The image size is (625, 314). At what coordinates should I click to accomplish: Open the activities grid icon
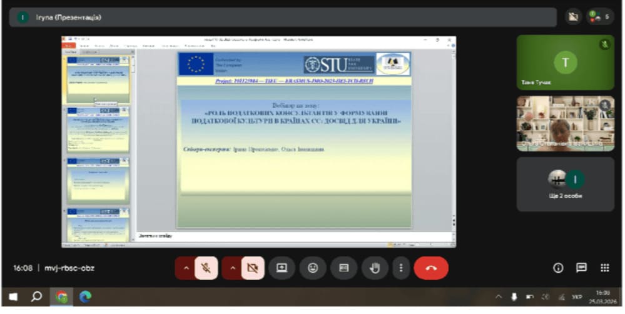(605, 268)
